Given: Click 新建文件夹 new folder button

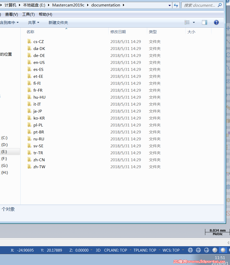Looking at the screenshot, I should coord(58,22).
